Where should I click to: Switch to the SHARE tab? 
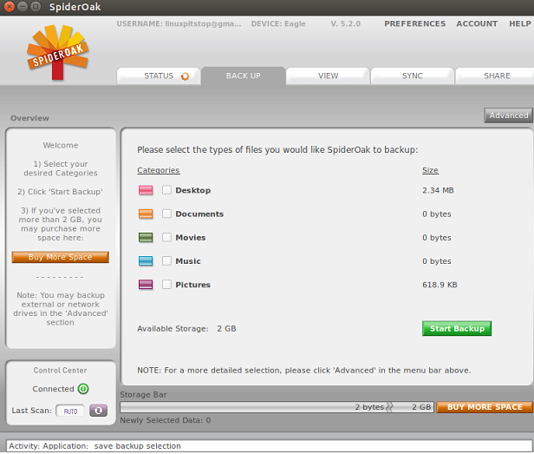[497, 76]
